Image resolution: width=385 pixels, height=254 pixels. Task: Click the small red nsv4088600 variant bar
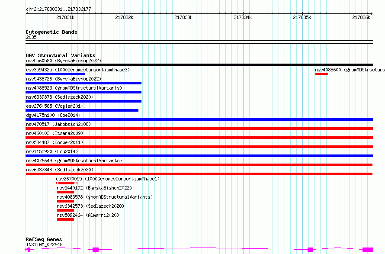pos(322,74)
